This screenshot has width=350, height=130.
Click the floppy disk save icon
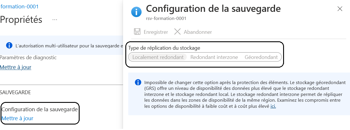coord(137,32)
